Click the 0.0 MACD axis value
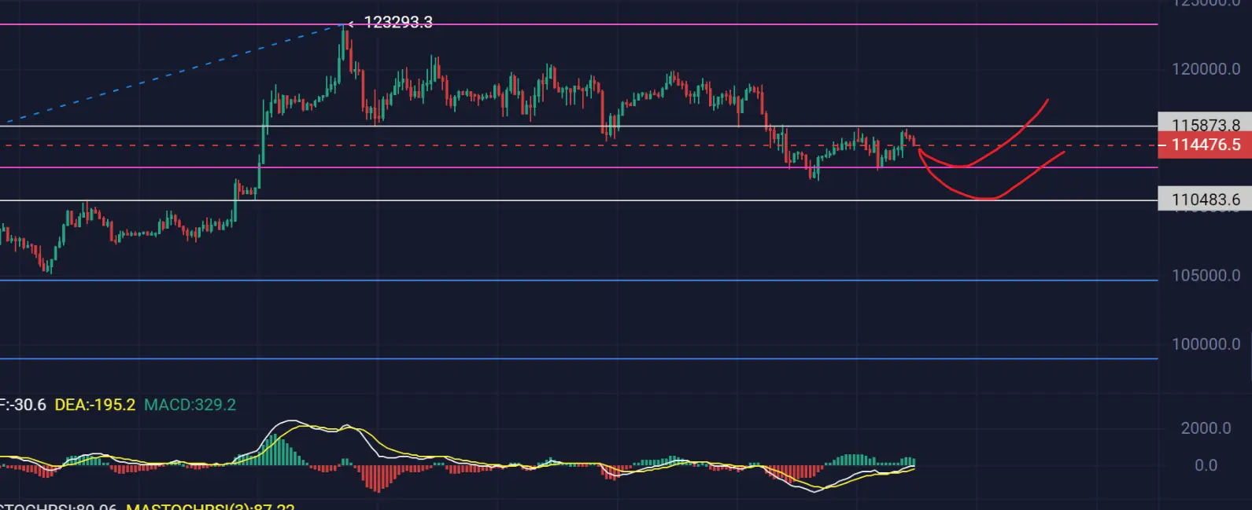 tap(1206, 465)
